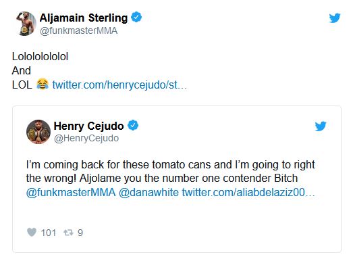Open Aljamain Sterling's profile picture
The height and width of the screenshot is (259, 353).
[x=26, y=24]
